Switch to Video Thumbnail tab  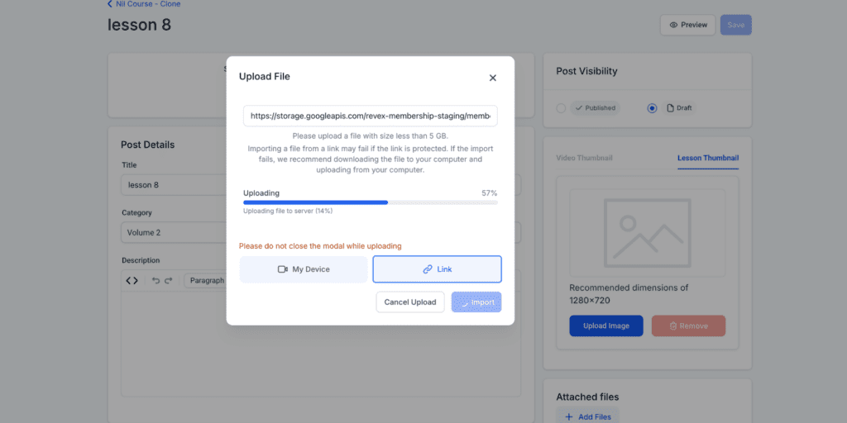tap(584, 158)
